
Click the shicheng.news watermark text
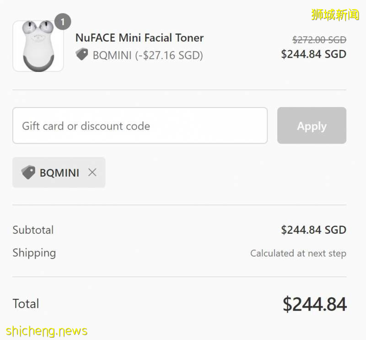coord(47,330)
